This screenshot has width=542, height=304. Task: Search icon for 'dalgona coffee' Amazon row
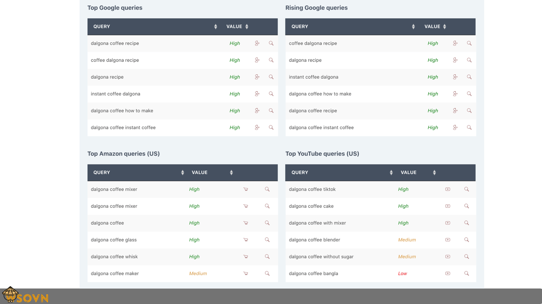[x=267, y=223]
